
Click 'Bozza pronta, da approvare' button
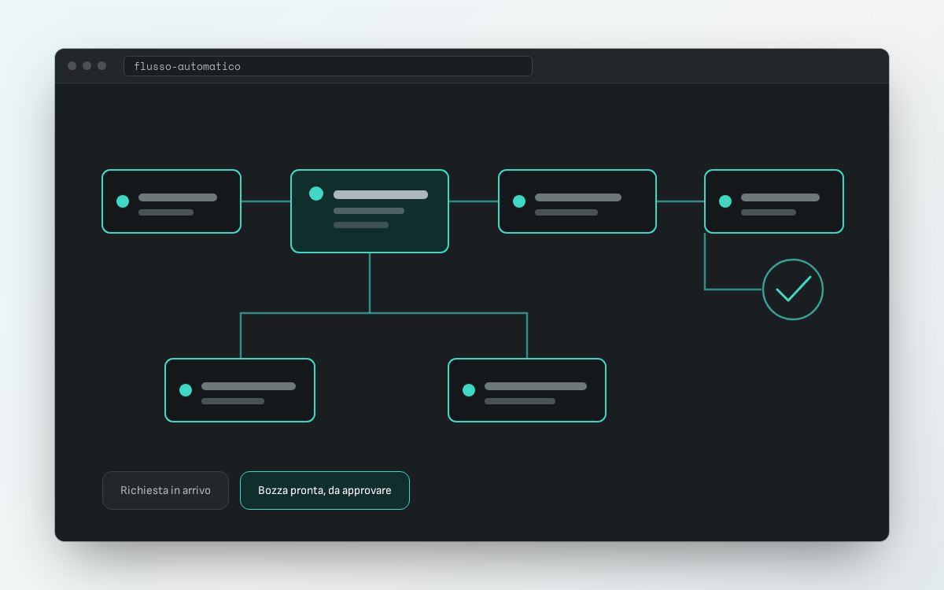[325, 490]
